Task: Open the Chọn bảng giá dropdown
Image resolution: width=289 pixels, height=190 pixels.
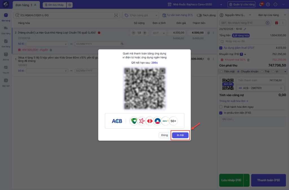Action: (x=141, y=15)
